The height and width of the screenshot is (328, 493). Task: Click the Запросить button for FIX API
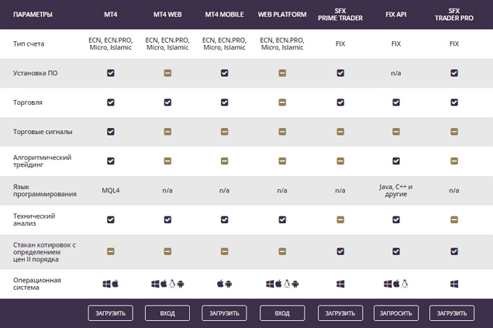(x=396, y=314)
